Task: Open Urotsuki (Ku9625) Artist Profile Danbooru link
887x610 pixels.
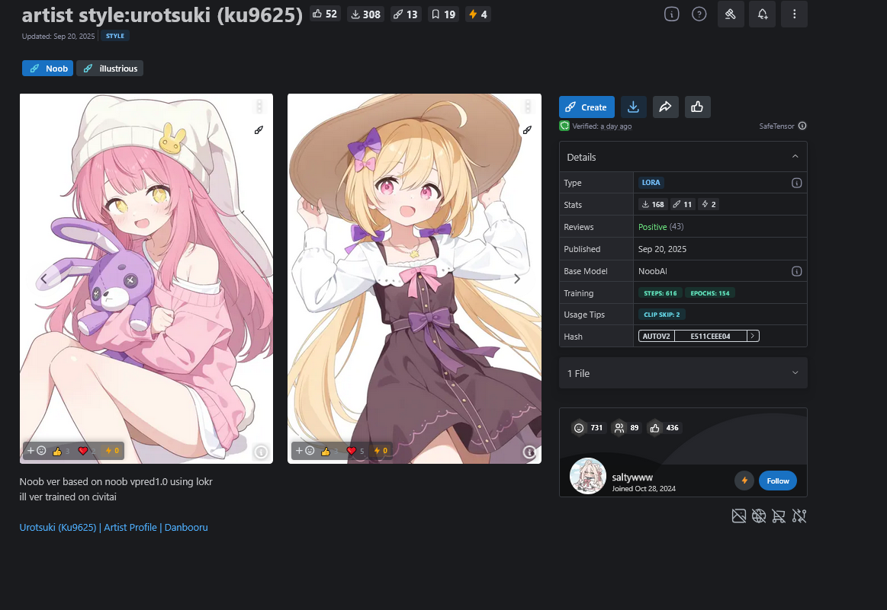Action: (114, 528)
